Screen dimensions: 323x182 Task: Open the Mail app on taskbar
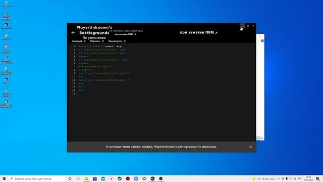pyautogui.click(x=103, y=178)
